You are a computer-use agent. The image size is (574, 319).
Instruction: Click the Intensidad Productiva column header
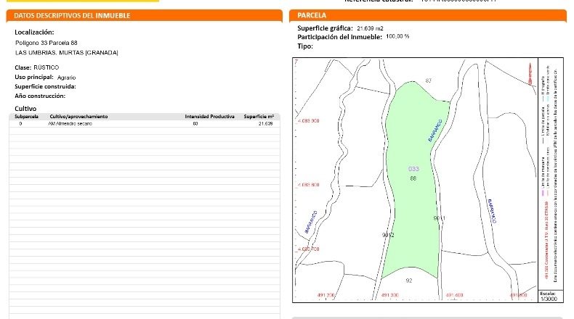[209, 117]
